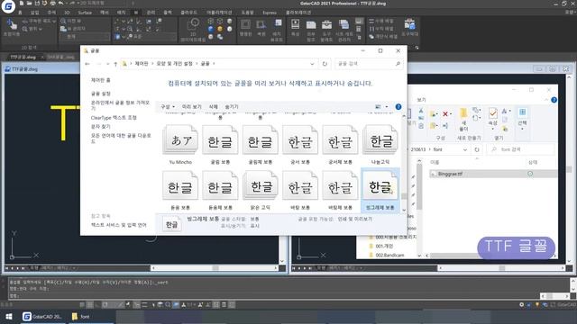The height and width of the screenshot is (324, 577).
Task: Select the Binggrae.ttf file in File Explorer
Action: coord(493,174)
